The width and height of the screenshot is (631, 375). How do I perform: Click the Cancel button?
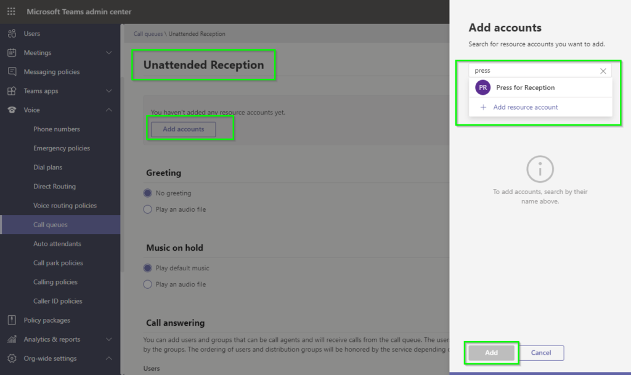[541, 353]
